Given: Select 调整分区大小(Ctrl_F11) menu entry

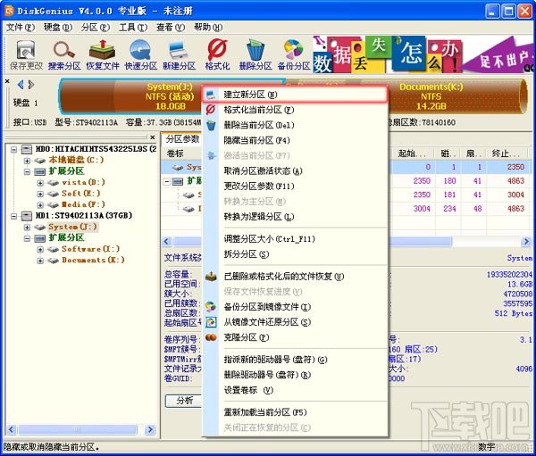Looking at the screenshot, I should click(295, 239).
